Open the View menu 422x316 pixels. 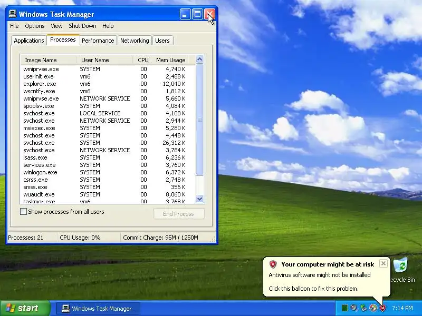click(56, 26)
